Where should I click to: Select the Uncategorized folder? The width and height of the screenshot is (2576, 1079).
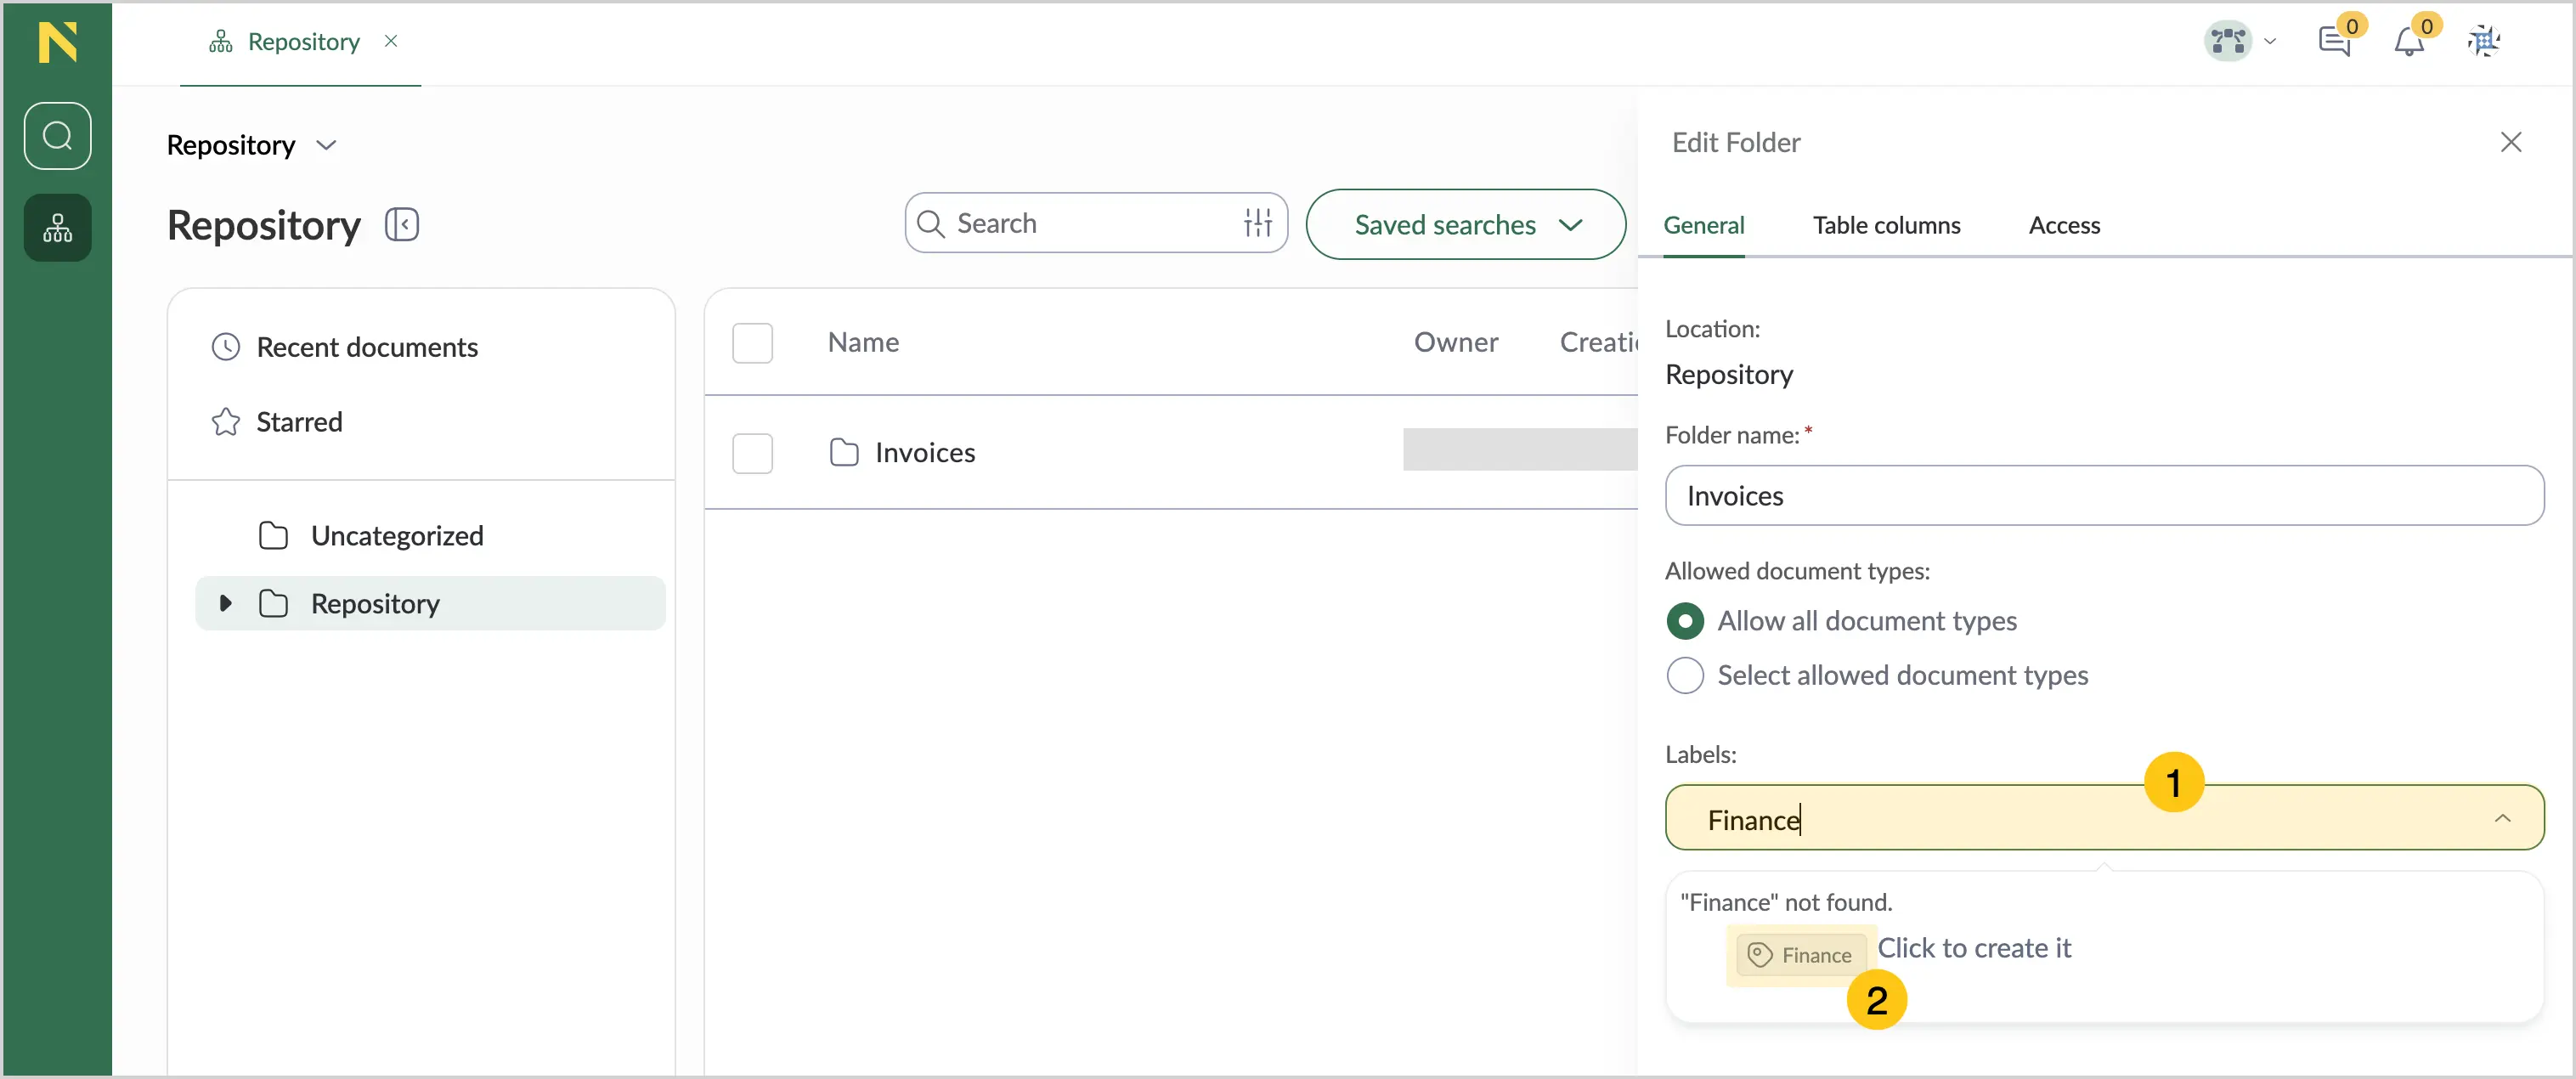(397, 536)
